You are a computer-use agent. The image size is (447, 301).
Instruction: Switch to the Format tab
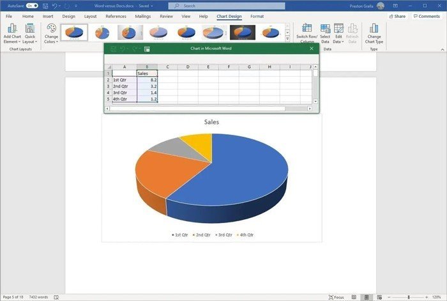click(x=257, y=16)
